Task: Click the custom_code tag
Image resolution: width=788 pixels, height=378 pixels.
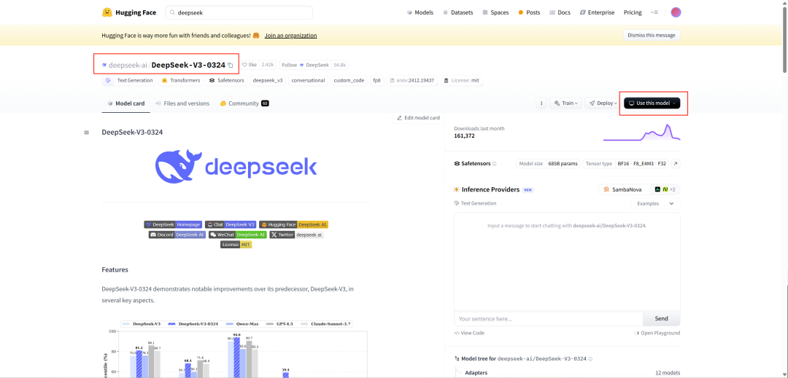Action: 349,80
